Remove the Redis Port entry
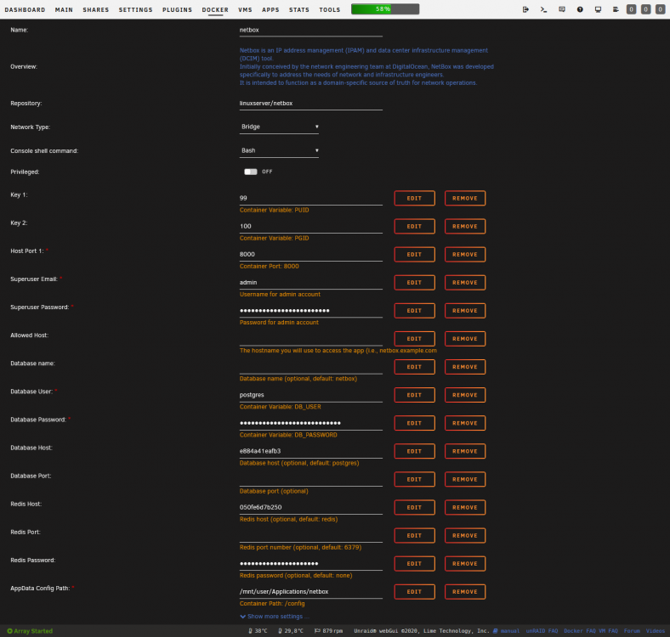 tap(465, 535)
